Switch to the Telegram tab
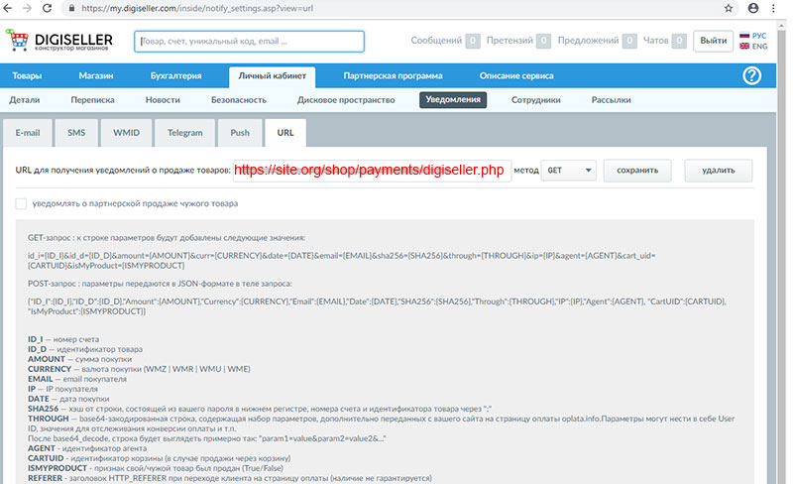 point(184,132)
